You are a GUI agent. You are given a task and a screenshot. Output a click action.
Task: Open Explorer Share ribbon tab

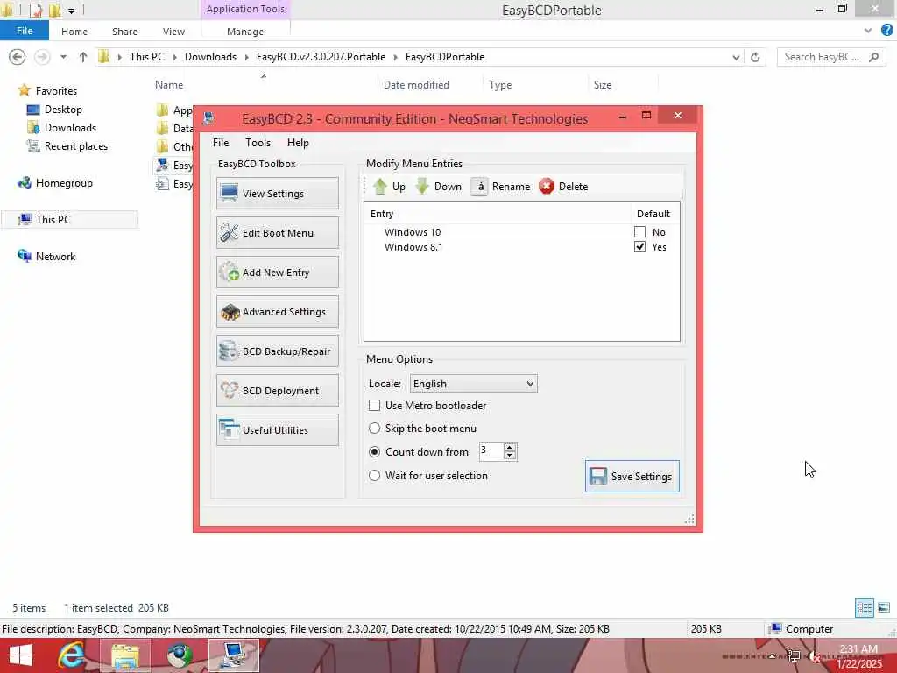coord(124,32)
